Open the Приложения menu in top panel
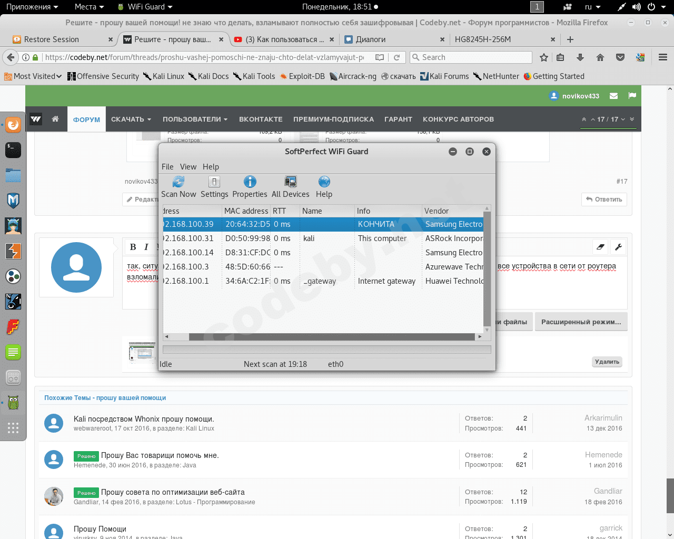The height and width of the screenshot is (539, 674). (x=32, y=7)
